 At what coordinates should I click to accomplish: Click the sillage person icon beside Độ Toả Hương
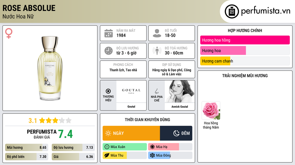[x=157, y=51]
